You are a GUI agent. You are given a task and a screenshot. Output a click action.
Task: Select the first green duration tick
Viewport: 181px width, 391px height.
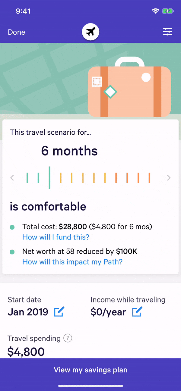pyautogui.click(x=27, y=178)
